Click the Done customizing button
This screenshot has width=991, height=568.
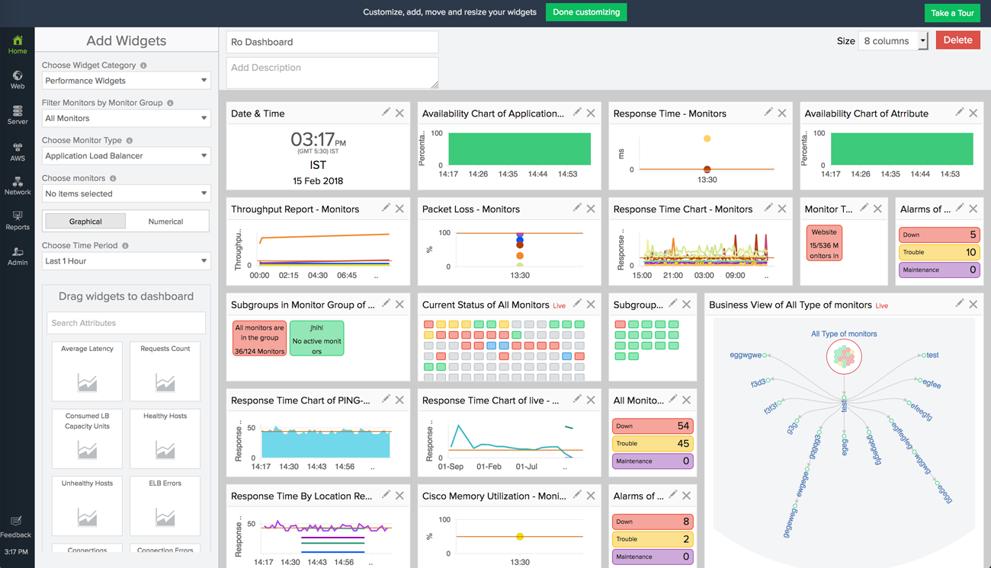585,12
